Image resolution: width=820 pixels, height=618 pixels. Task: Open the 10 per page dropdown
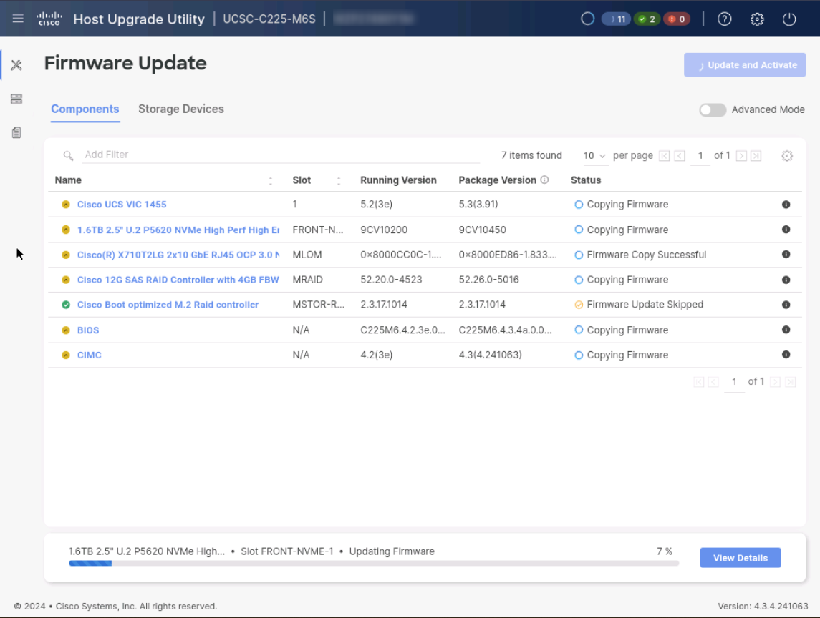coord(594,156)
